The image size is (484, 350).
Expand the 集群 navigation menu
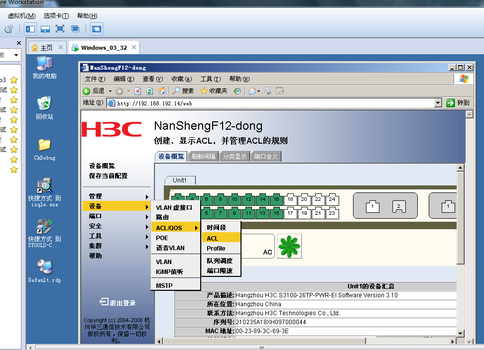[117, 246]
